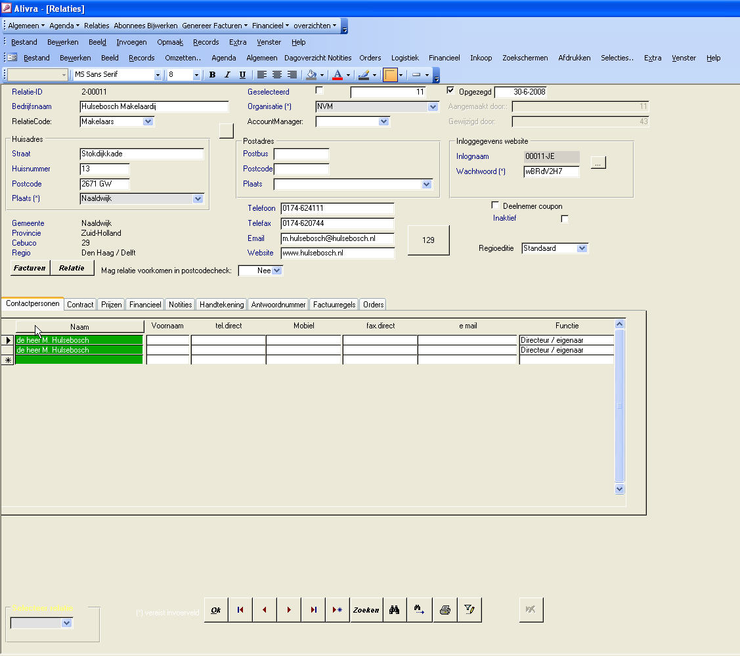Go to next record
740x656 pixels.
click(289, 610)
